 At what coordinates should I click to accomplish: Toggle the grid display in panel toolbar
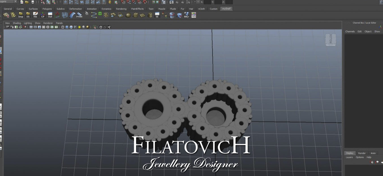click(x=31, y=27)
